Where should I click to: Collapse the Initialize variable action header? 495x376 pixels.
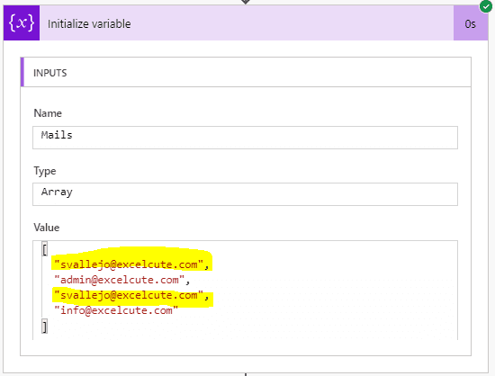247,23
